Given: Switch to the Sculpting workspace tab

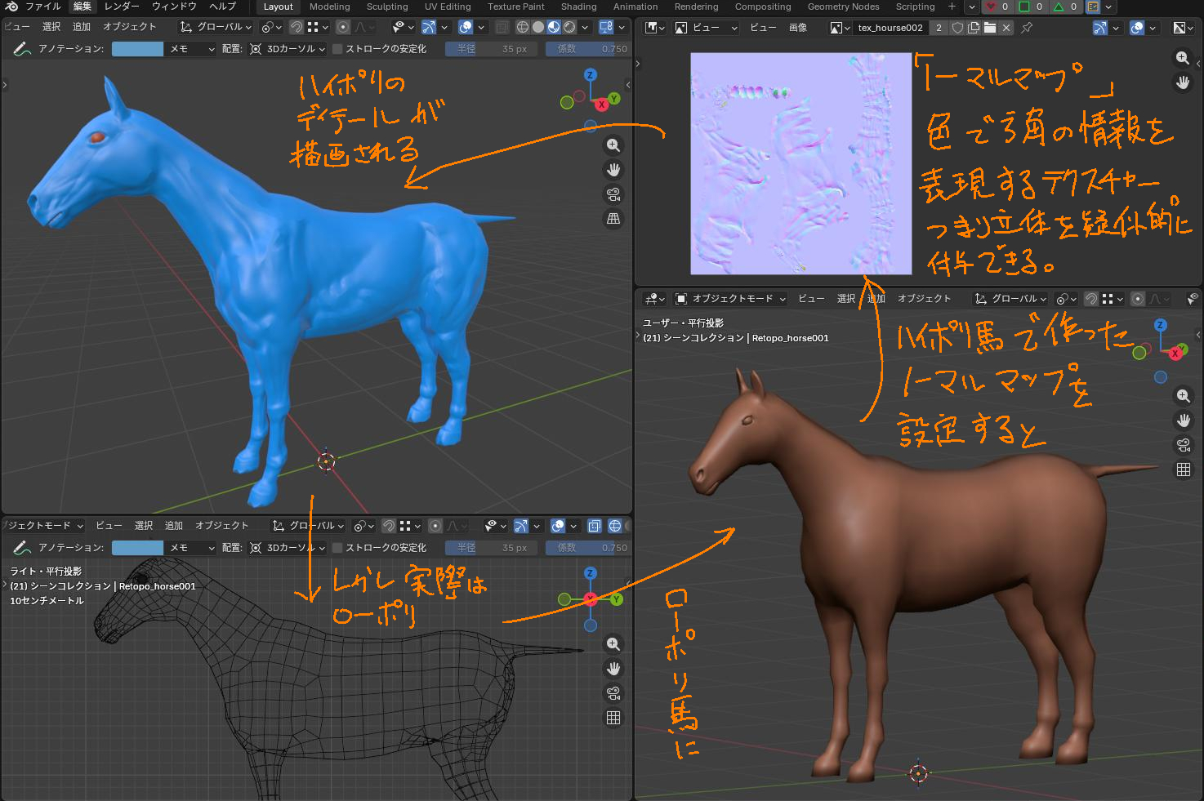Looking at the screenshot, I should pyautogui.click(x=386, y=7).
